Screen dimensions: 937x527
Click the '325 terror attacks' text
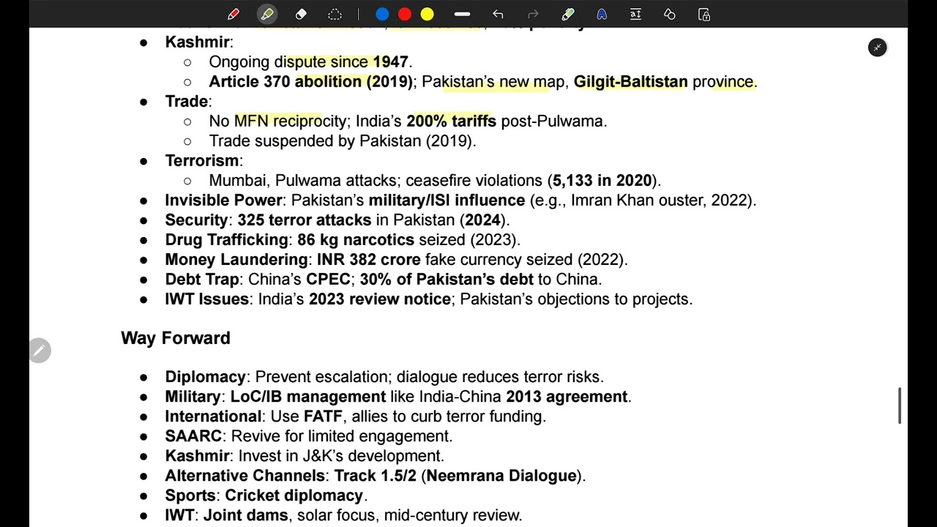point(304,220)
